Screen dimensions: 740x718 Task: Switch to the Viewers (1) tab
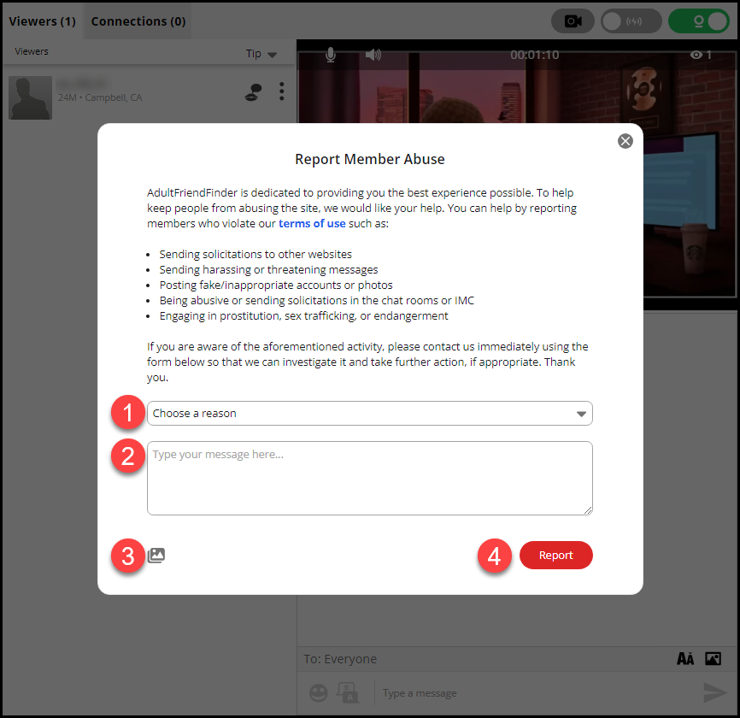click(x=42, y=21)
